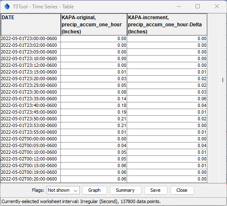Click the Save button

156,190
